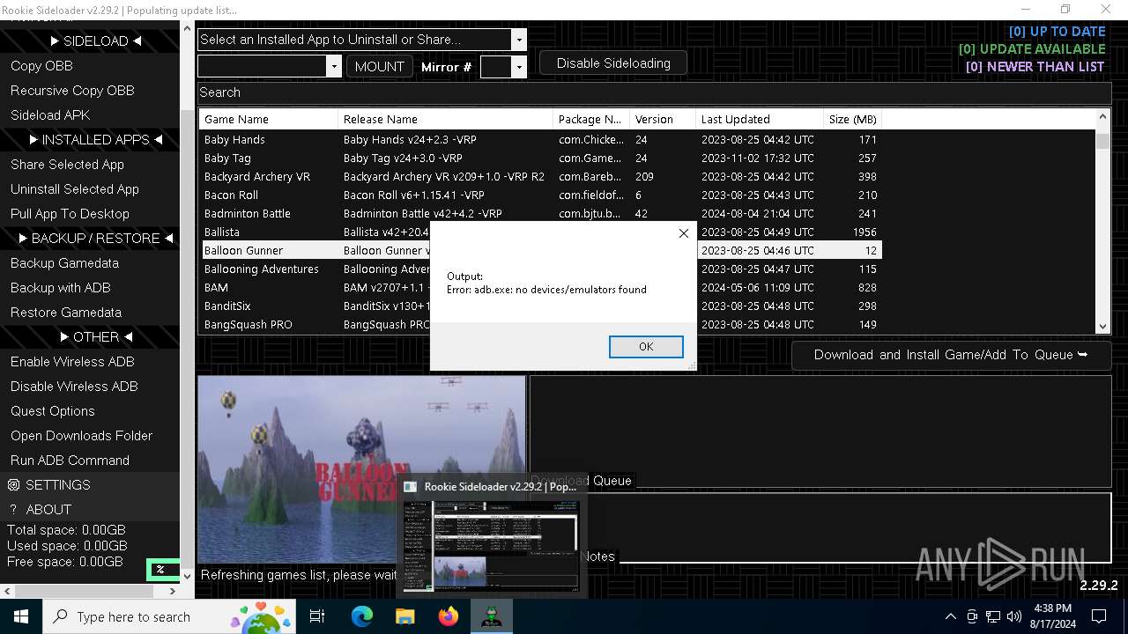Close the adb error dialog with X
Image resolution: width=1128 pixels, height=634 pixels.
(683, 233)
